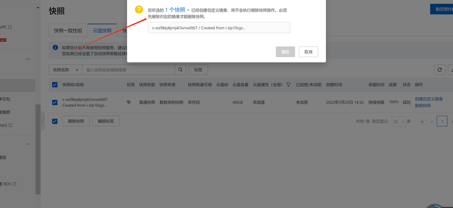Click the 取消 button in dialog
Screen dimensions: 453x208
pyautogui.click(x=308, y=52)
